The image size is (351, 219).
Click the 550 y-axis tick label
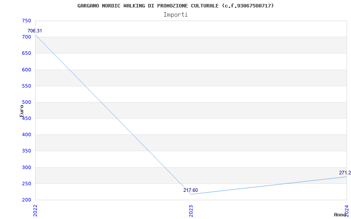tap(26, 86)
